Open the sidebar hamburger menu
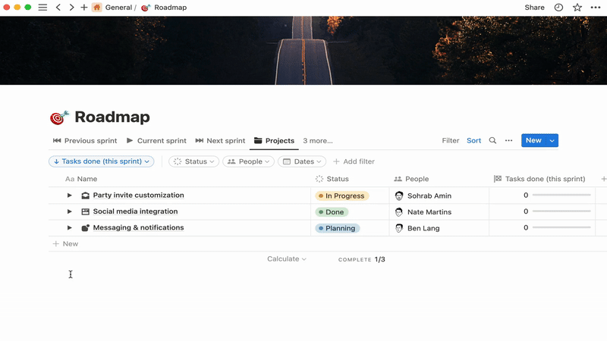Viewport: 607px width, 341px height. (42, 8)
